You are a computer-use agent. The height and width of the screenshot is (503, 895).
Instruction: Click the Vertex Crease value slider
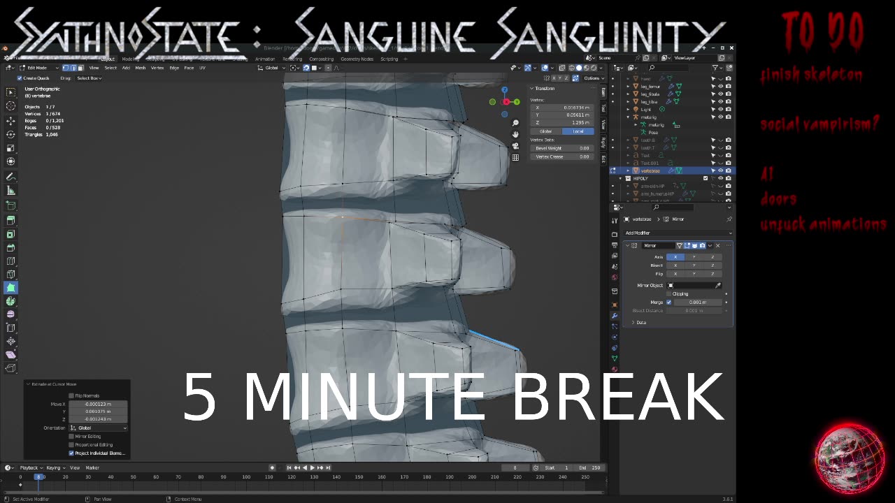(562, 156)
